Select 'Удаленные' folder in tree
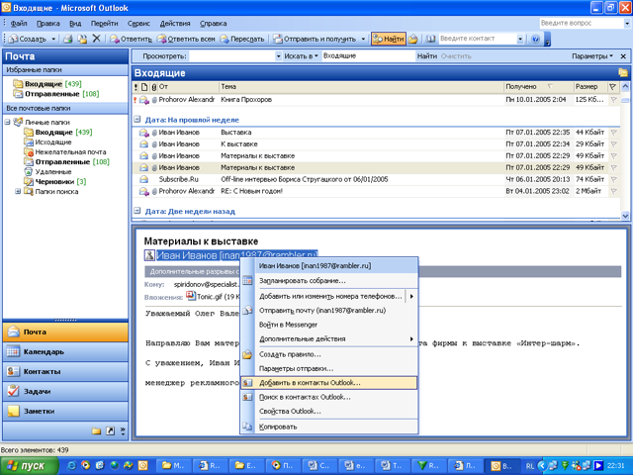 click(x=53, y=171)
